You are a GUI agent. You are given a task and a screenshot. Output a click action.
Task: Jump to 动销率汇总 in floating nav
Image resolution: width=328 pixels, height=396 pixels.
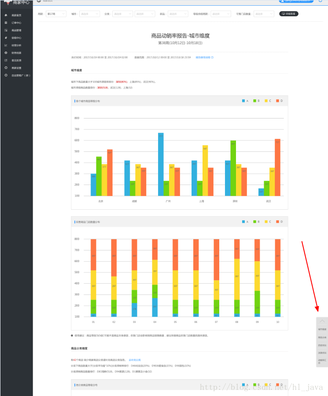tap(322, 361)
